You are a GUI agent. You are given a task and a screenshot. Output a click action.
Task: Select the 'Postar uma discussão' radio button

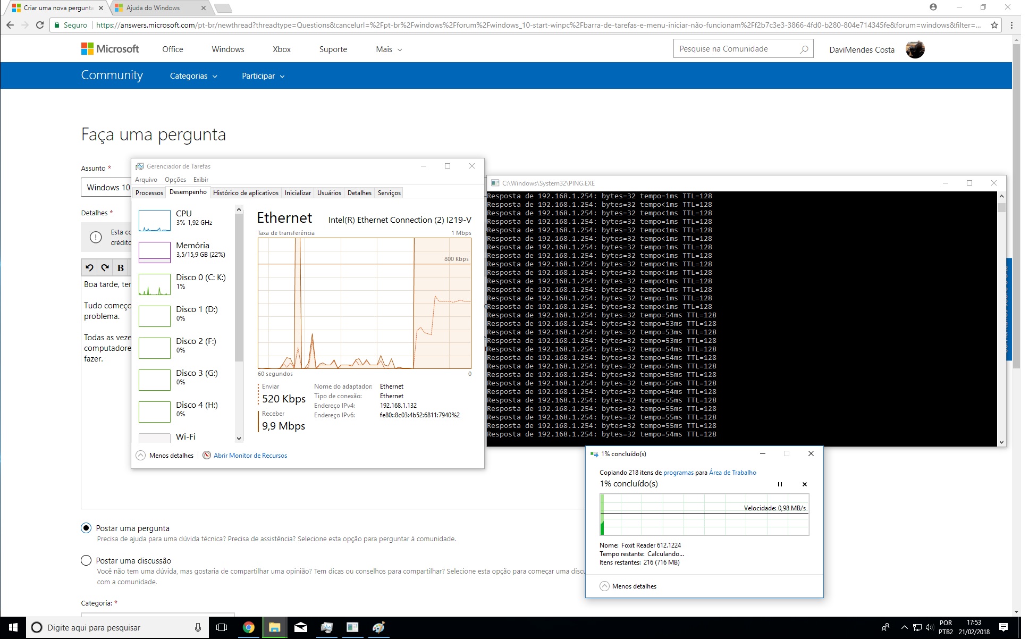pyautogui.click(x=86, y=560)
